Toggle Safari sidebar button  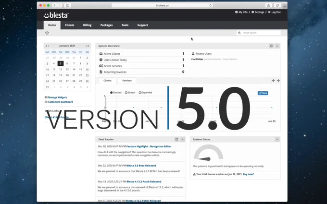(x=68, y=5)
